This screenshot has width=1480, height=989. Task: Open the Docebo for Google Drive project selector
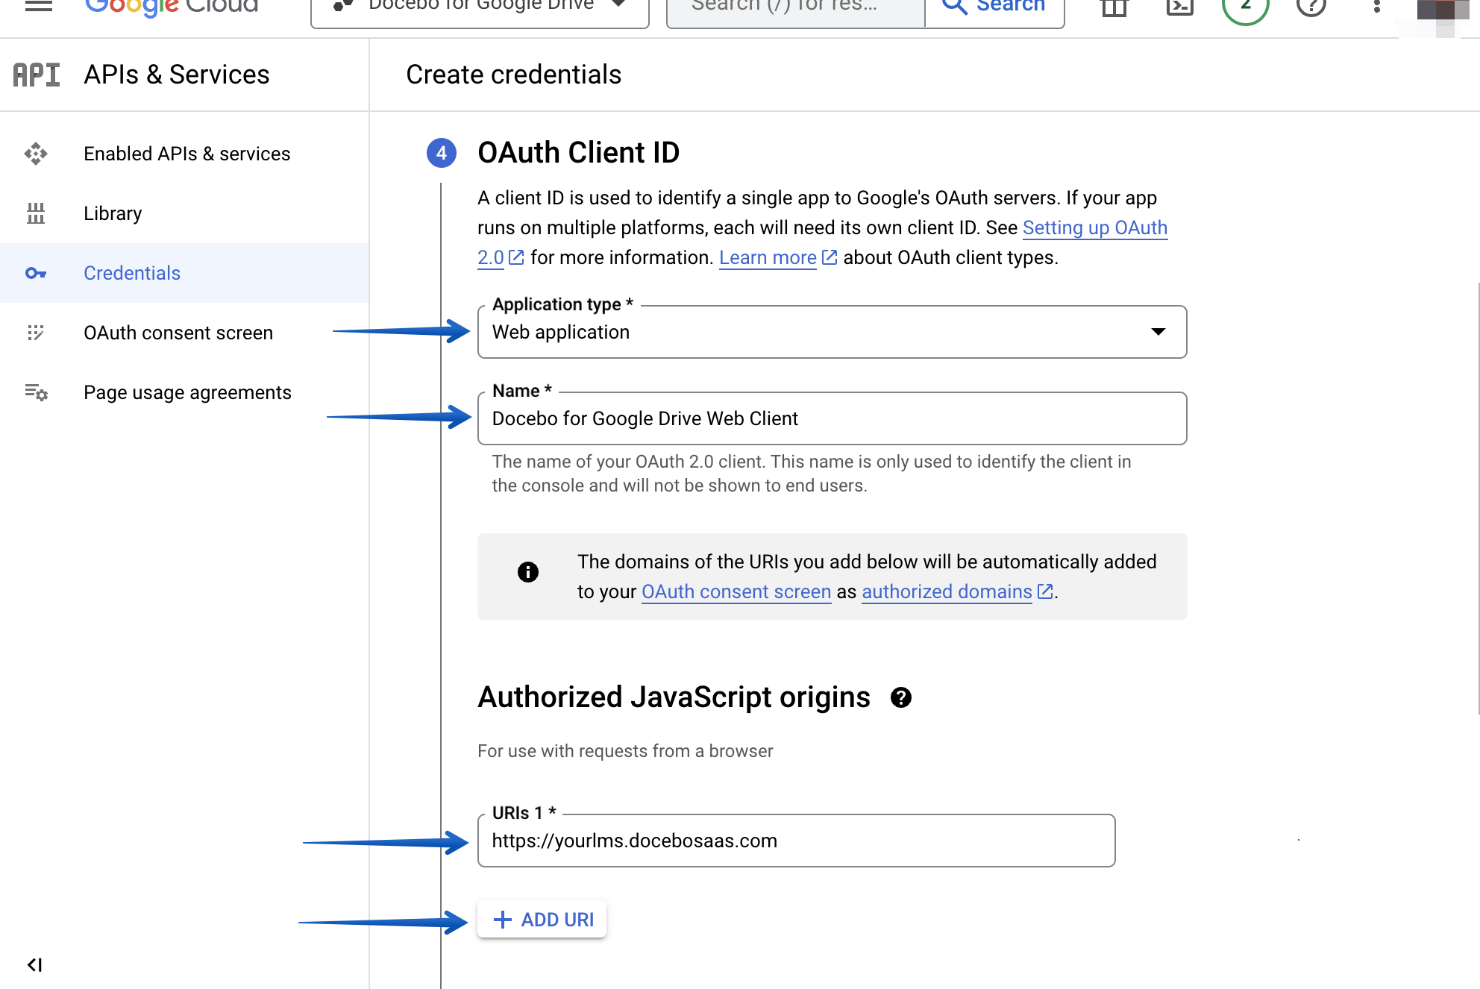point(478,6)
